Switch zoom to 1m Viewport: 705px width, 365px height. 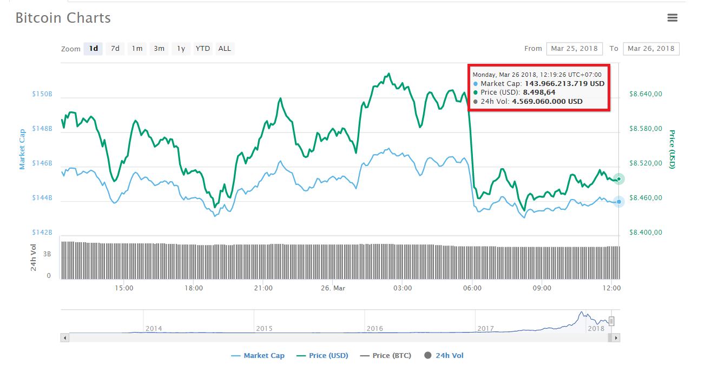[x=137, y=49]
